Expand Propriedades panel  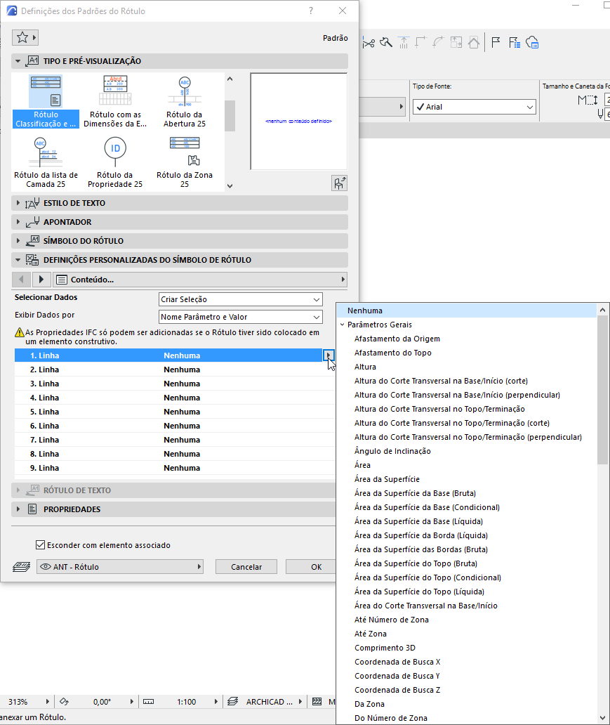click(18, 509)
